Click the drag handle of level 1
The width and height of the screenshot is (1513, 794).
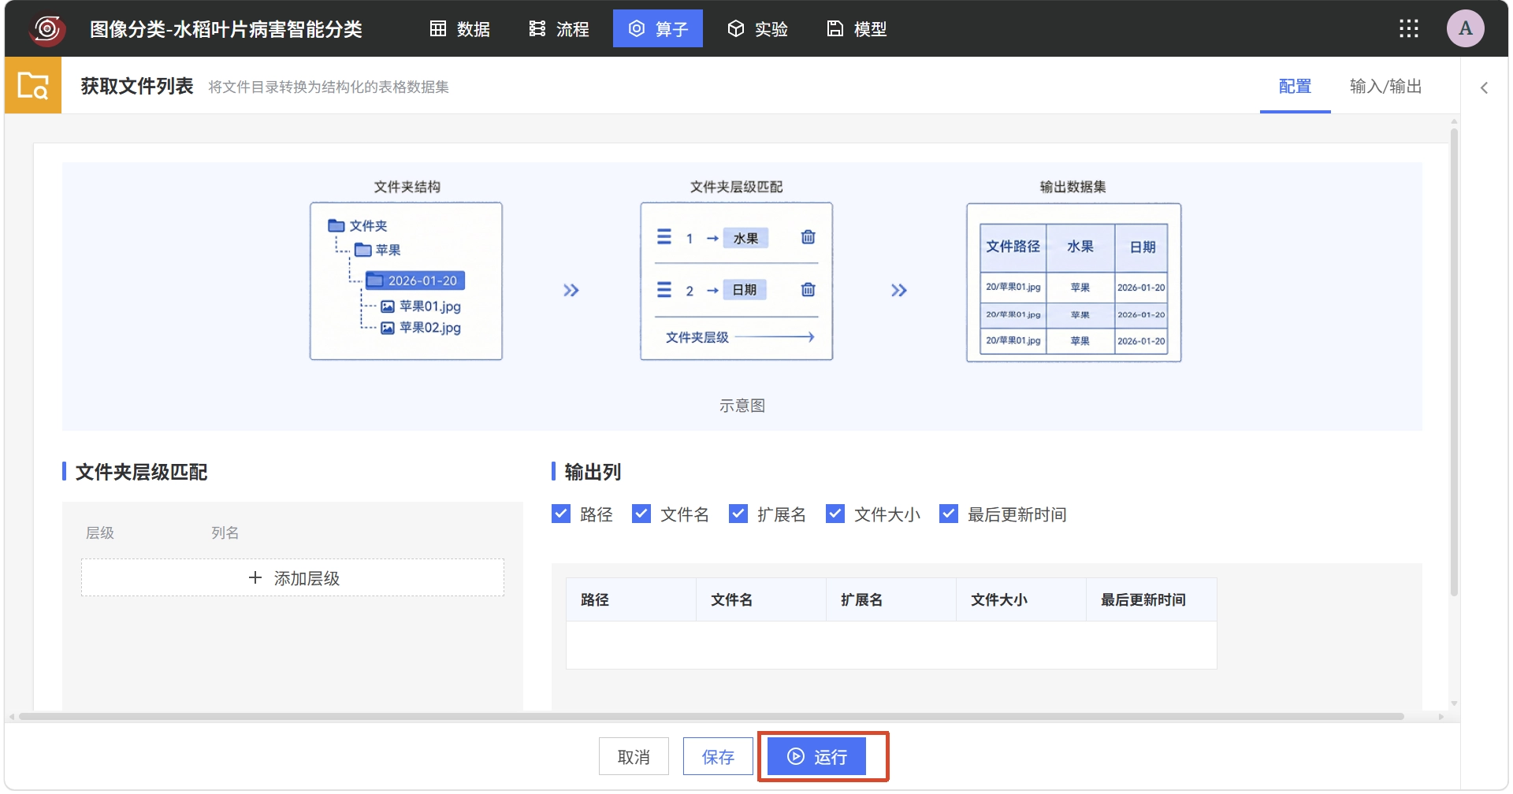pos(664,236)
